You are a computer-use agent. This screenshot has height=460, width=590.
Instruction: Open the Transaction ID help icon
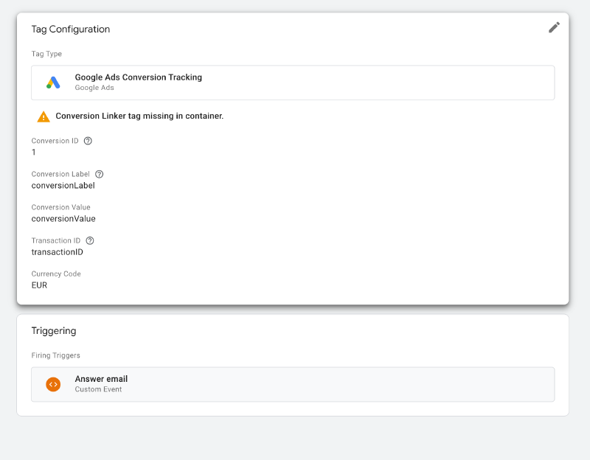click(90, 240)
